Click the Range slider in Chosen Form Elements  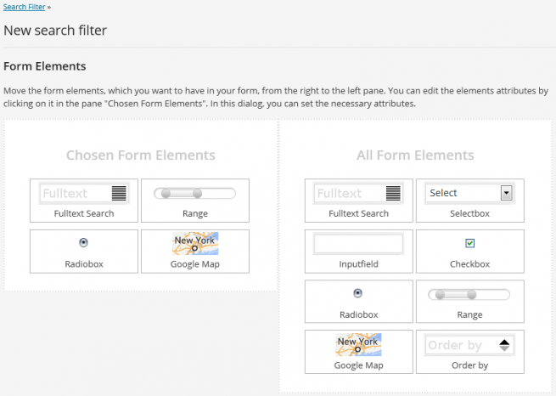[x=194, y=194]
